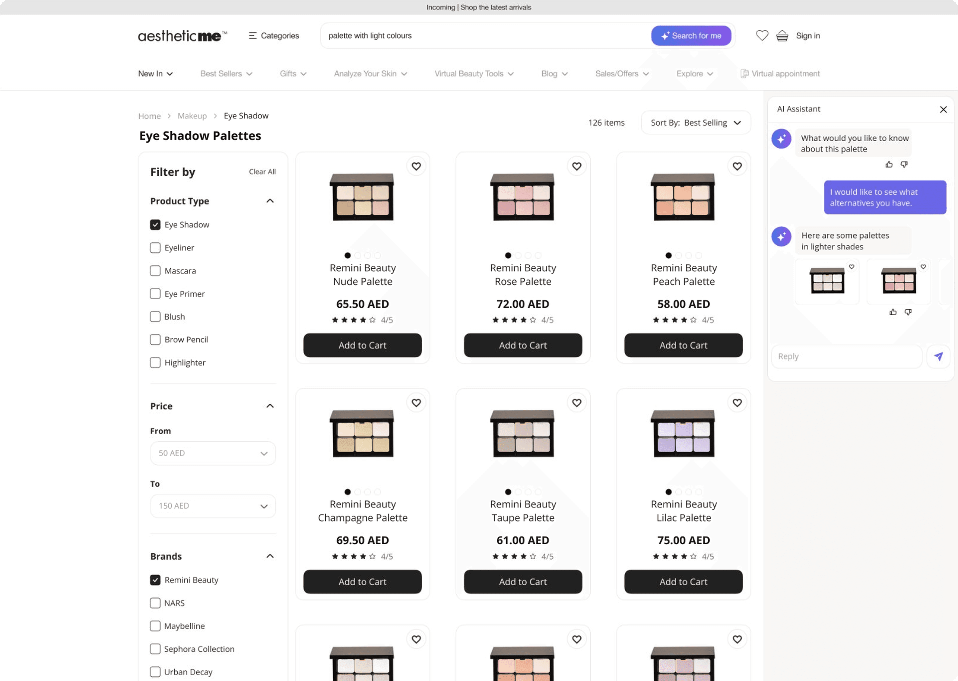Check the NARS brand filter
The height and width of the screenshot is (681, 958).
tap(155, 603)
